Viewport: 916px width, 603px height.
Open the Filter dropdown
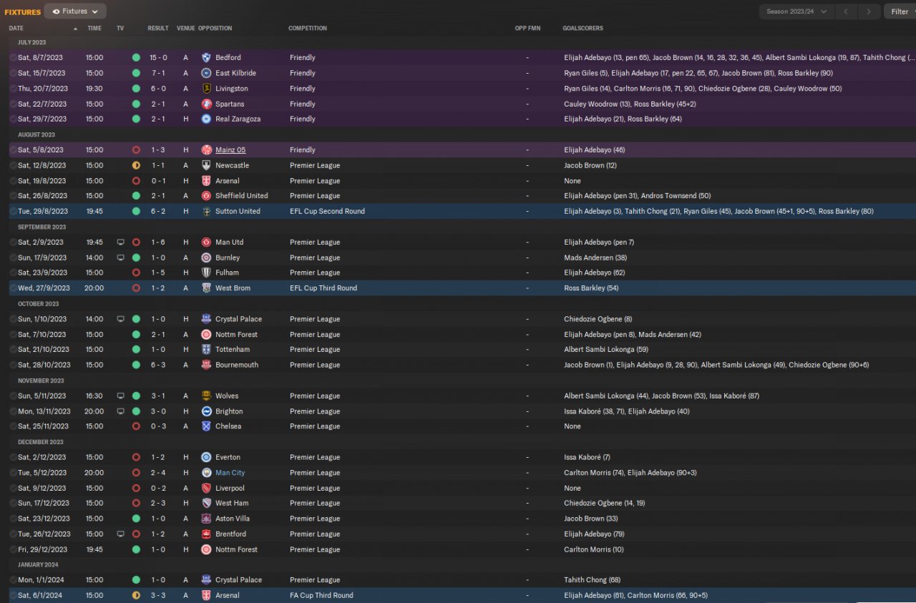pos(900,11)
